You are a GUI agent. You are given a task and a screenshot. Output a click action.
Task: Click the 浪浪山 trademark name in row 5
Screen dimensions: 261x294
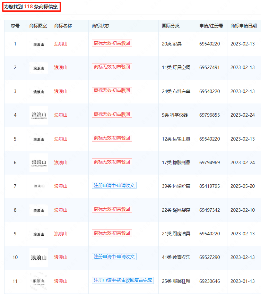(x=61, y=139)
